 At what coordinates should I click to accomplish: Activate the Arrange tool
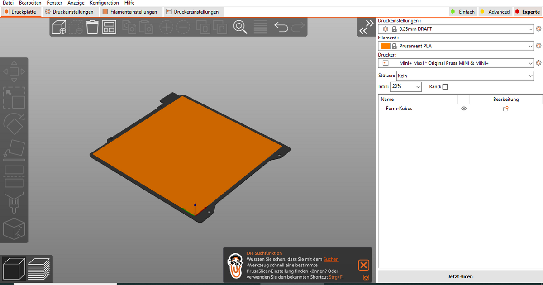pos(109,27)
